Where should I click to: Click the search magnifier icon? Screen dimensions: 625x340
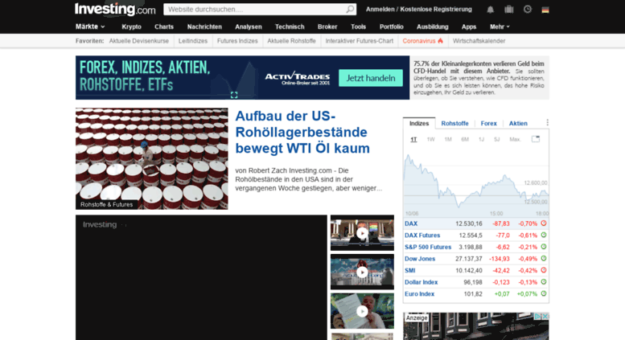tap(350, 9)
